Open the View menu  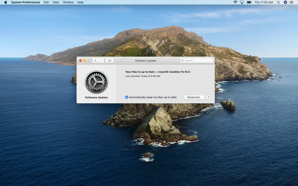tap(56, 2)
